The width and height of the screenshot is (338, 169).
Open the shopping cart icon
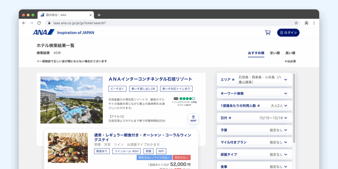pyautogui.click(x=267, y=33)
